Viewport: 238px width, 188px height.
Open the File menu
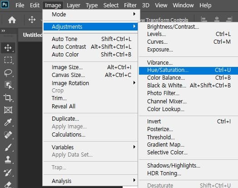[20, 5]
